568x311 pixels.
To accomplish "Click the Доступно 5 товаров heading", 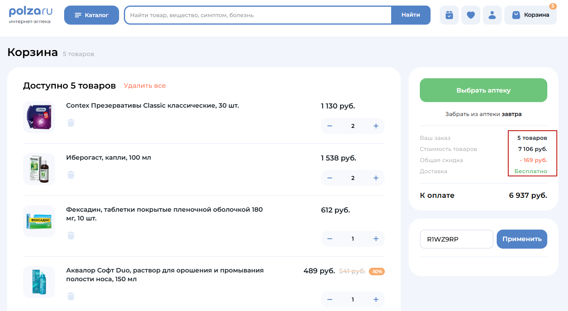I will point(69,86).
